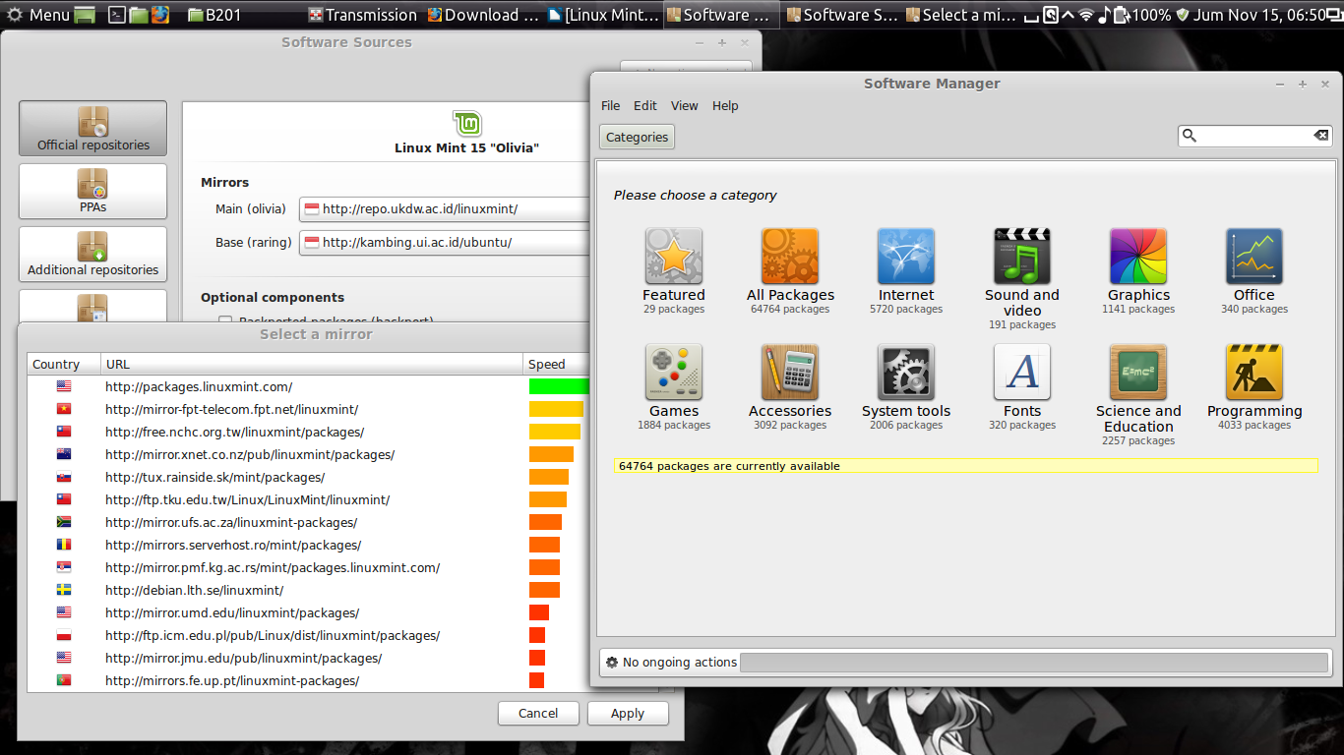Click the Linux Mint logo in Software Sources
The width and height of the screenshot is (1344, 755).
pyautogui.click(x=466, y=124)
